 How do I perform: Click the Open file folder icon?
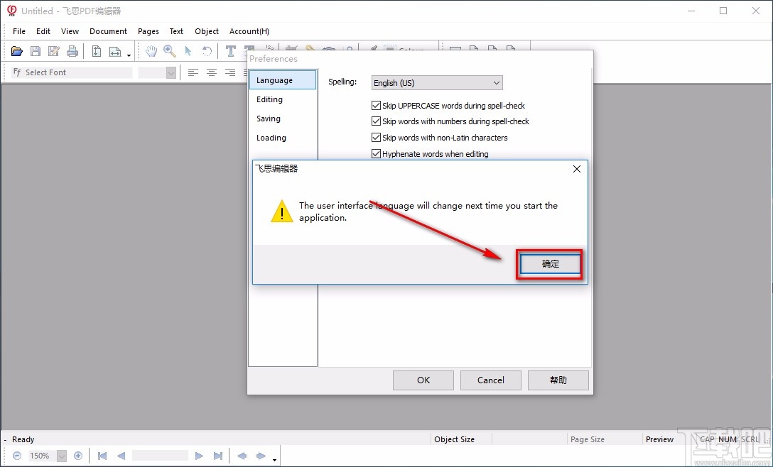[x=17, y=51]
